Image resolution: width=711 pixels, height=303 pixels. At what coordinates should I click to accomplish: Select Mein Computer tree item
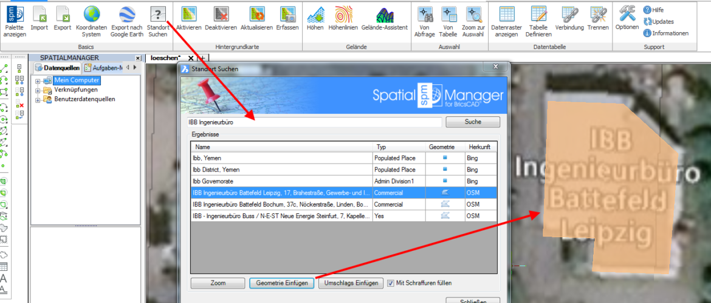coord(77,81)
